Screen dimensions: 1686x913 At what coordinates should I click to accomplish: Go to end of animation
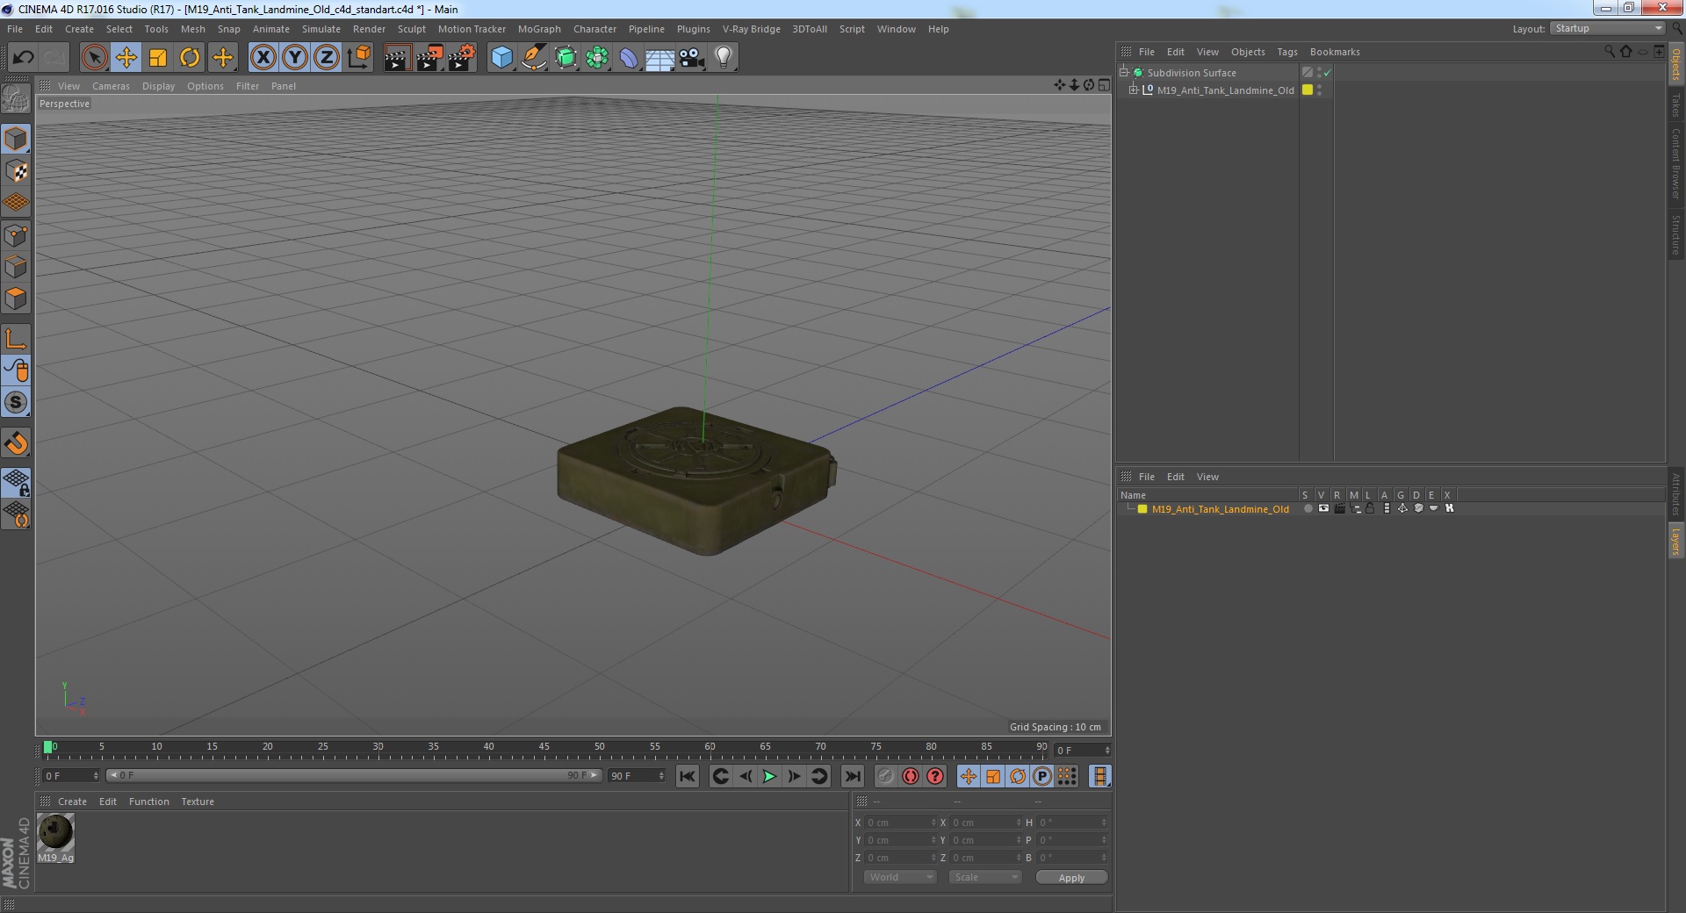[852, 776]
